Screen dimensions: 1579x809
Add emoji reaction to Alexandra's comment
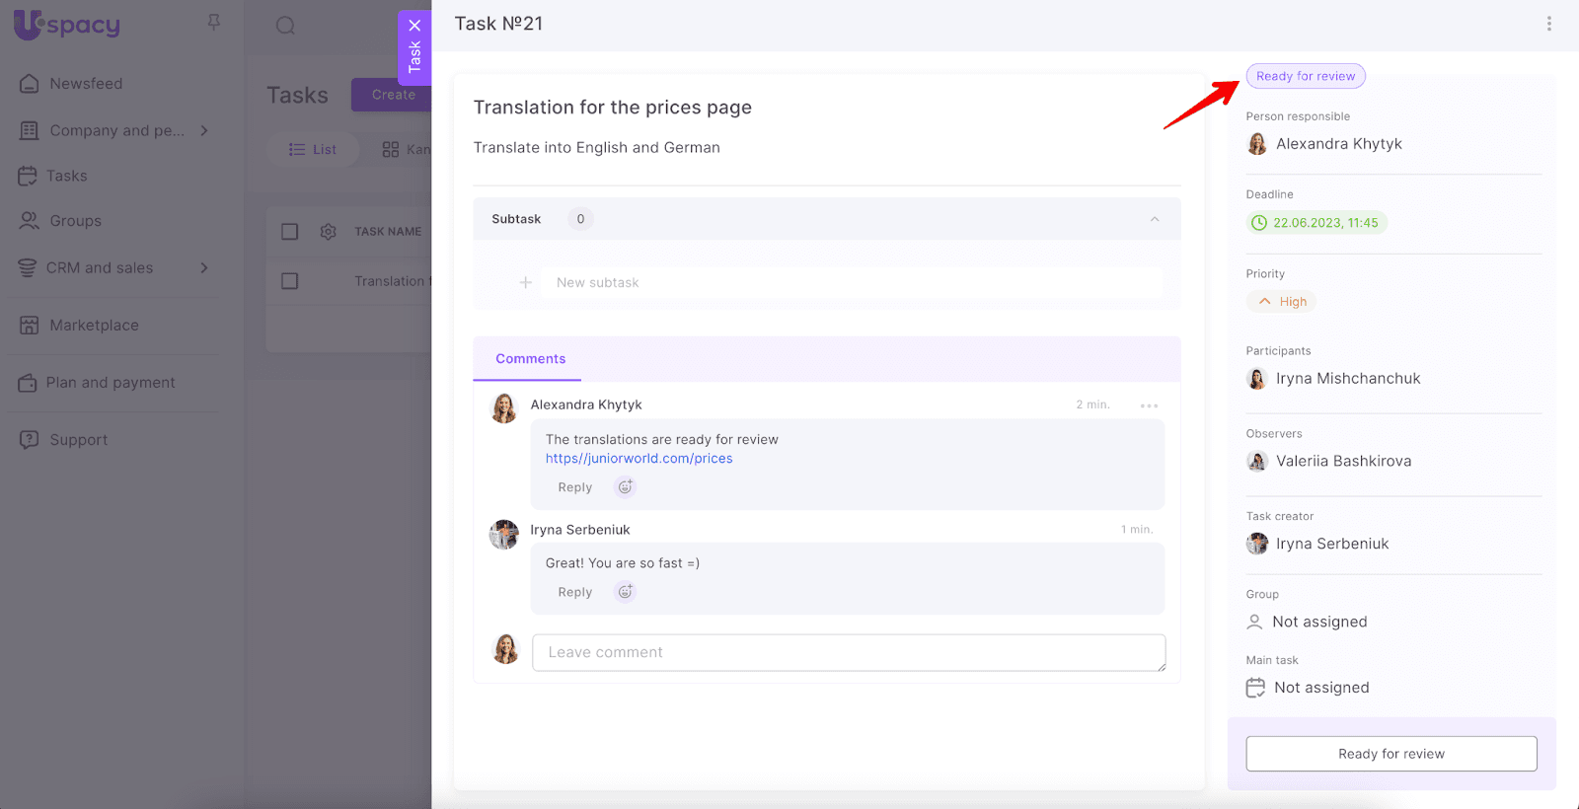[625, 487]
